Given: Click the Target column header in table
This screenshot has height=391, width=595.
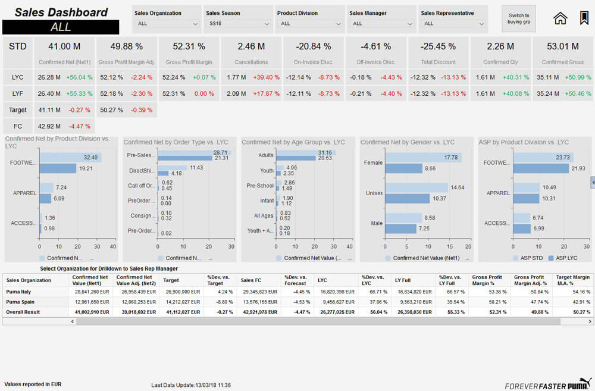Looking at the screenshot, I should [x=171, y=280].
